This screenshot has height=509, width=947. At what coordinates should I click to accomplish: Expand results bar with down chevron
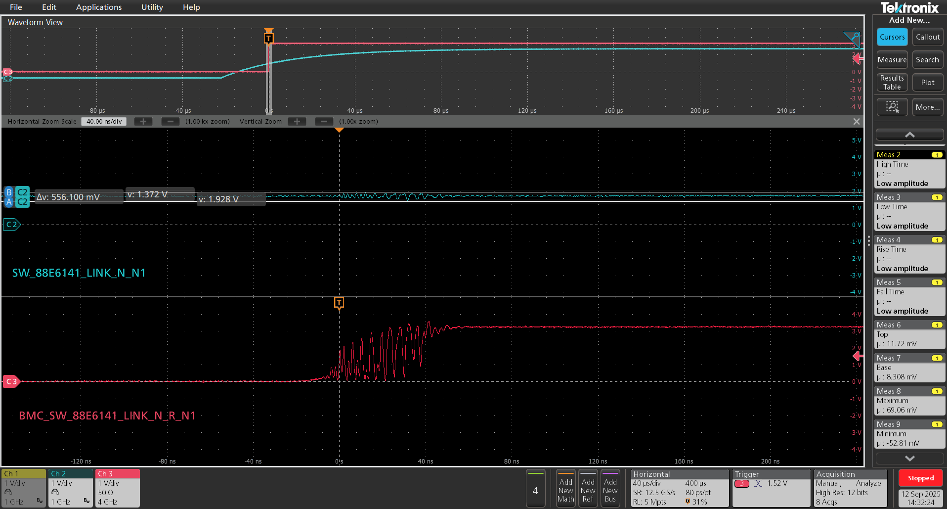(909, 458)
